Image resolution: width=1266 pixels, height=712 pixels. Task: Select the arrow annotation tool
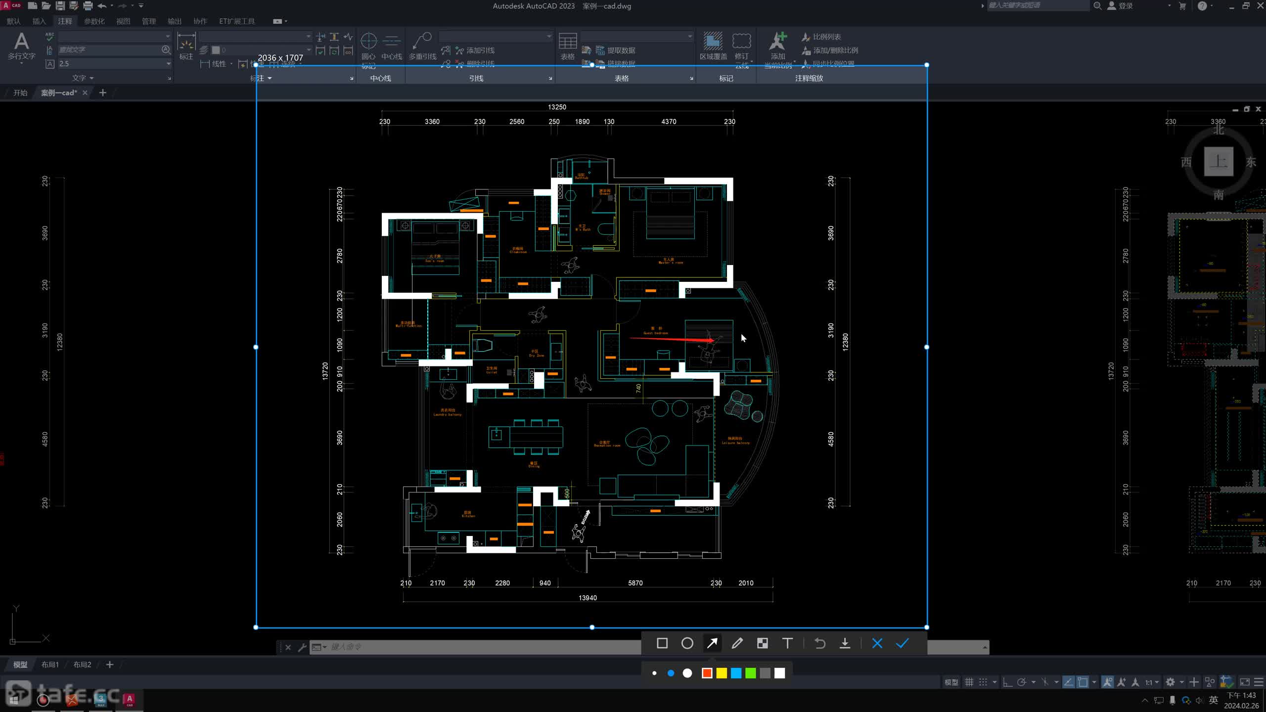712,643
